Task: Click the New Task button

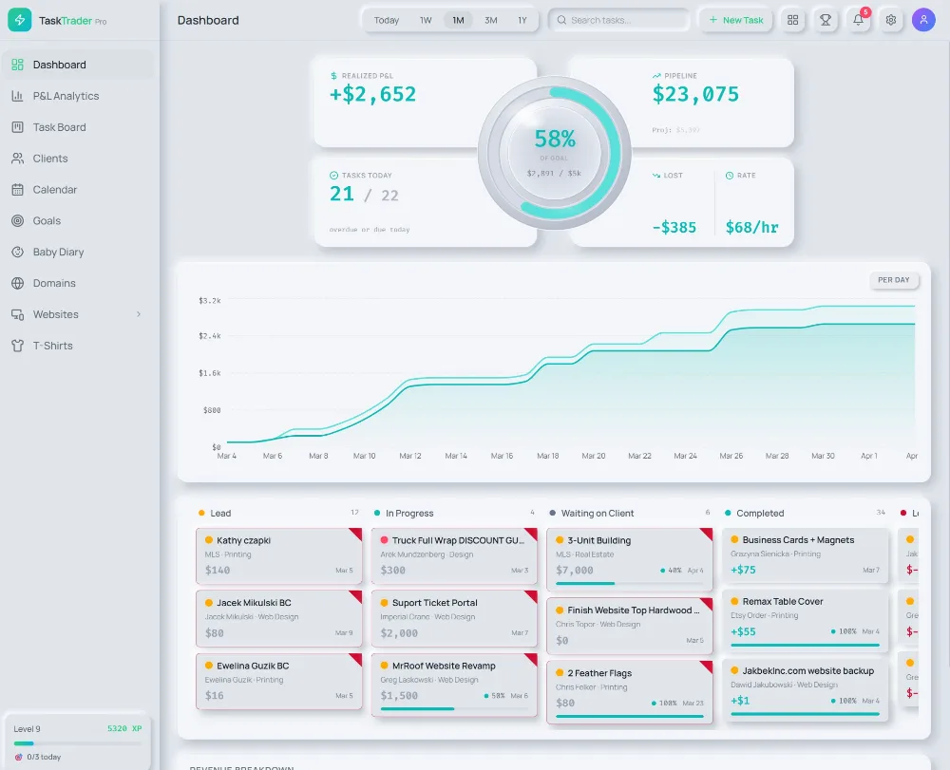Action: (736, 20)
